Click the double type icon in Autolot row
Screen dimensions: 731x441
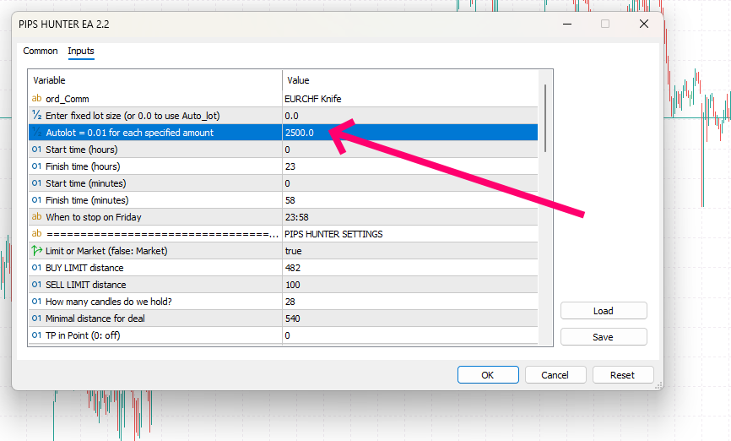36,132
